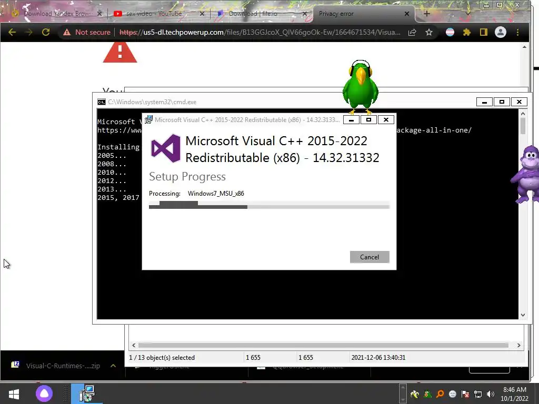Click the orange magnifier tray icon

point(440,394)
